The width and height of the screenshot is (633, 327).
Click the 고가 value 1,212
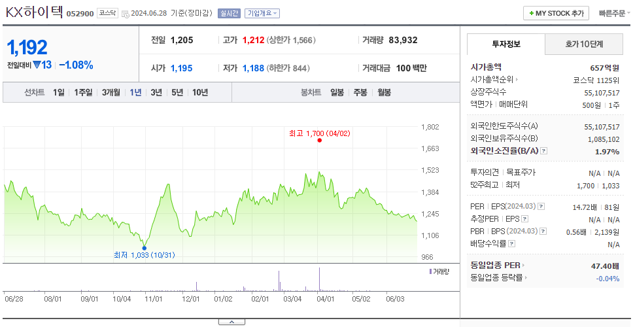pos(253,40)
